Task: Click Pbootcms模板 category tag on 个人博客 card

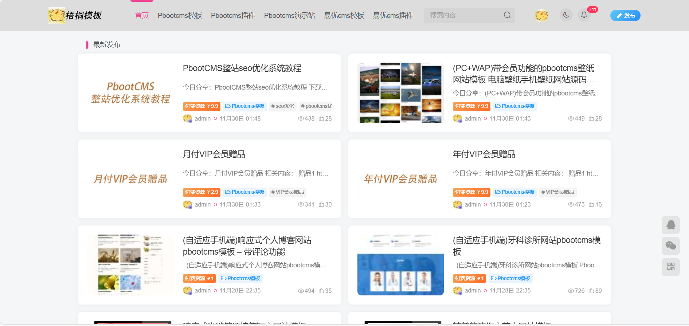Action: coord(240,278)
